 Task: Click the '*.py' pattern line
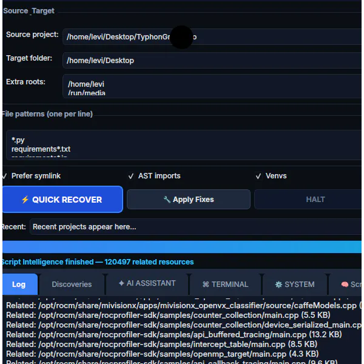click(18, 140)
